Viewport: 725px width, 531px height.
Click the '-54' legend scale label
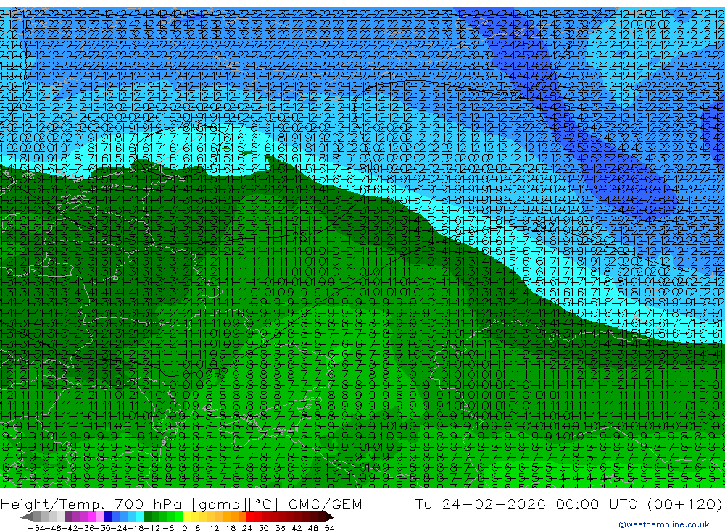pyautogui.click(x=36, y=528)
